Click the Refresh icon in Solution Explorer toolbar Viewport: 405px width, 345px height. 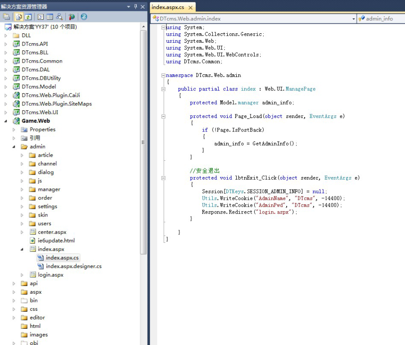28,17
